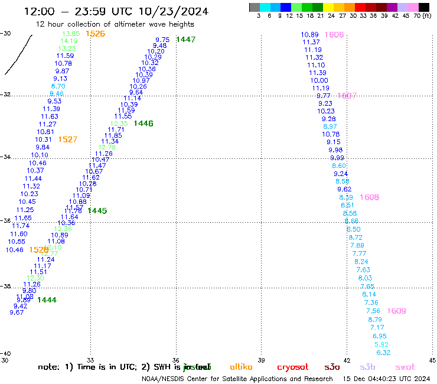Screen dimensions: 437x384
Task: Click the pink time stamp 1606
Action: pyautogui.click(x=334, y=35)
